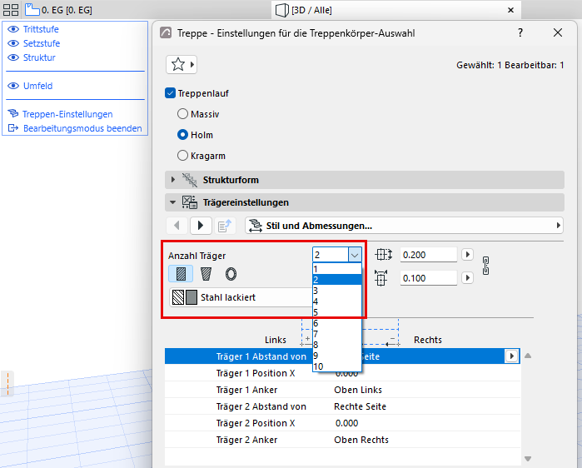This screenshot has width=582, height=468.
Task: Click the transfer settings page icon
Action: tap(225, 226)
